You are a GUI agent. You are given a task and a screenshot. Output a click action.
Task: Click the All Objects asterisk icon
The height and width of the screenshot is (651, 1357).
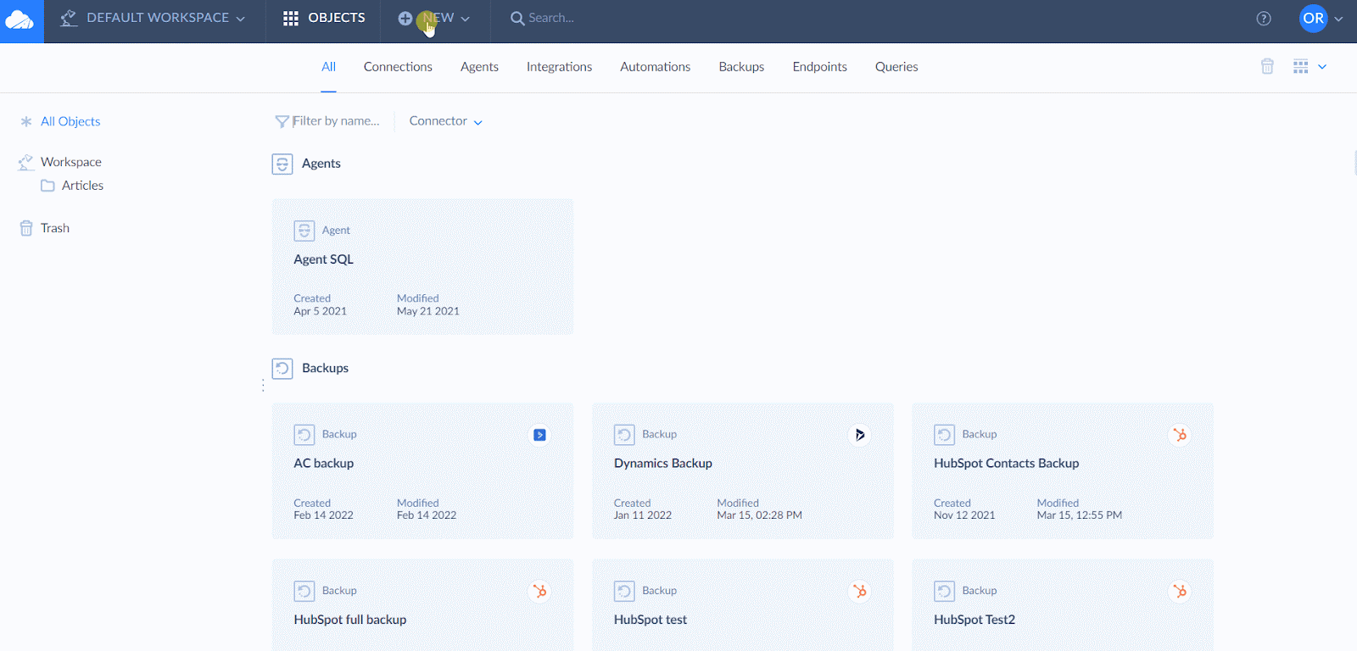click(26, 122)
